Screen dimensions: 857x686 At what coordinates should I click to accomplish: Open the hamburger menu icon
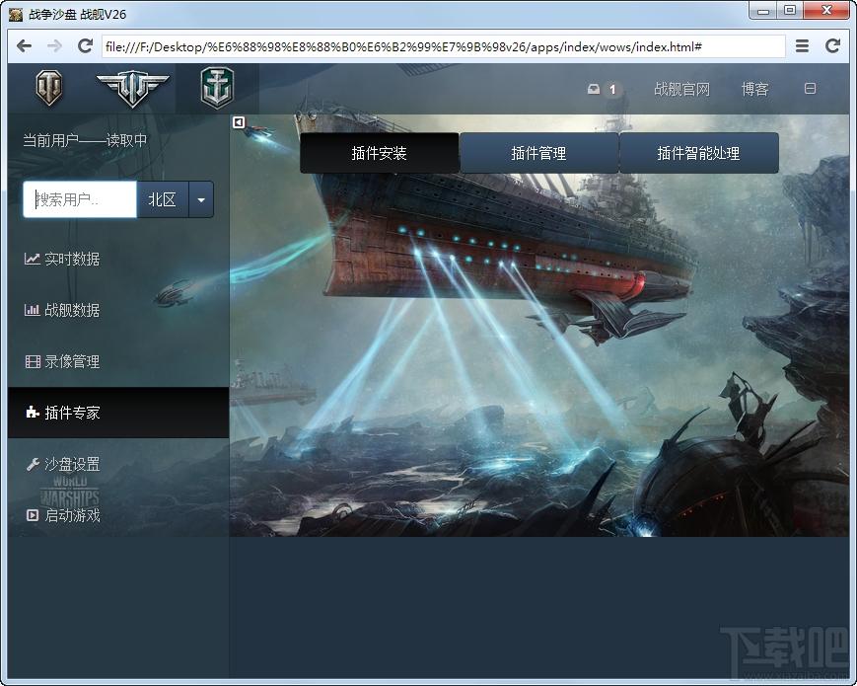(802, 46)
